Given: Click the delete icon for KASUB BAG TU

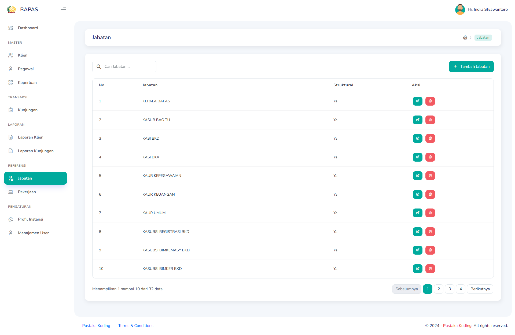Looking at the screenshot, I should coord(430,120).
